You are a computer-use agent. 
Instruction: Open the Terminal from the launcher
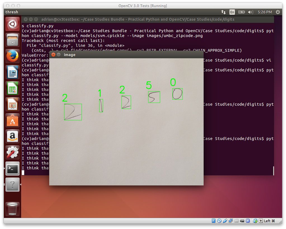(x=12, y=169)
